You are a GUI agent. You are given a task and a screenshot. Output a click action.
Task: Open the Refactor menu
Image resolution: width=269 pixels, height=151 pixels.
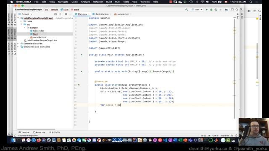pos(98,2)
